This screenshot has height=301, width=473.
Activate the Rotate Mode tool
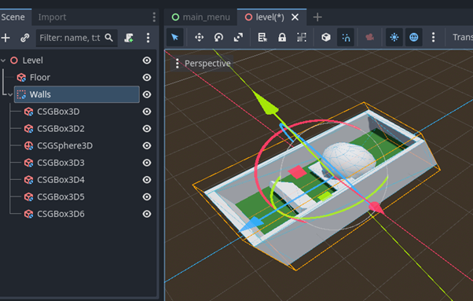click(218, 38)
